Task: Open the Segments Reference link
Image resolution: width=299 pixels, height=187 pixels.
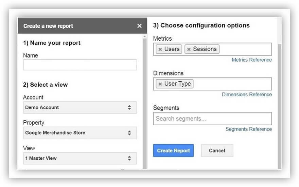Action: pos(249,129)
